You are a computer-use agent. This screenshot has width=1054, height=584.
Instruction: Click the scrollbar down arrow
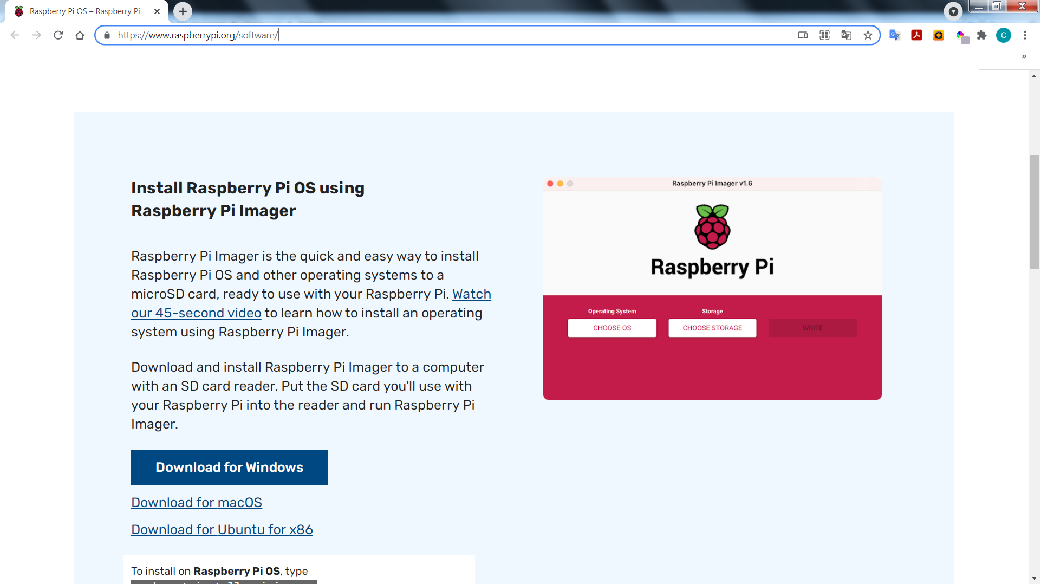[1035, 578]
